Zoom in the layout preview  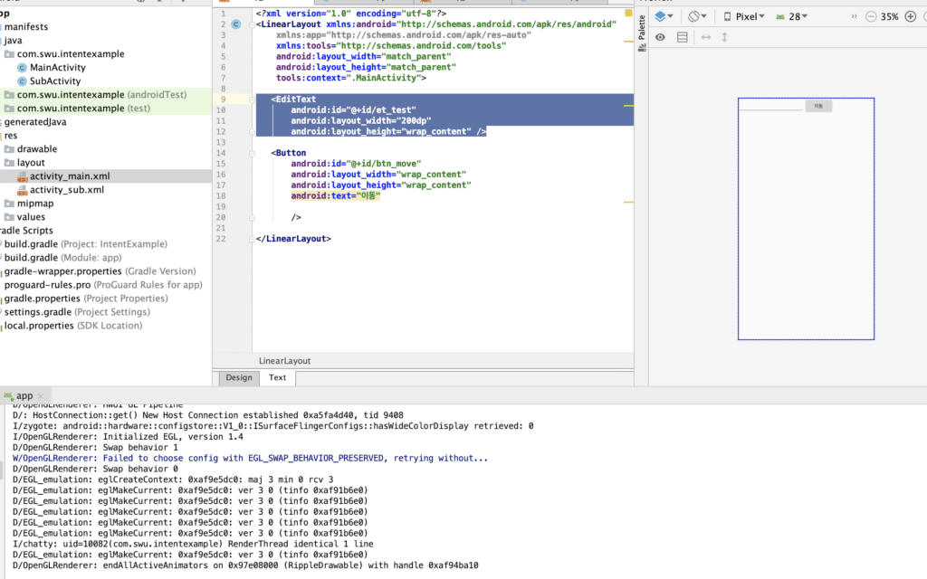pyautogui.click(x=911, y=16)
